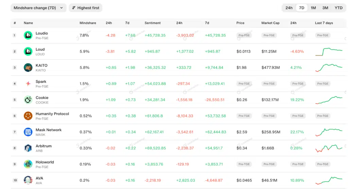The image size is (348, 189).
Task: Click the KAITO market cap $477.93M
Action: coord(271,68)
